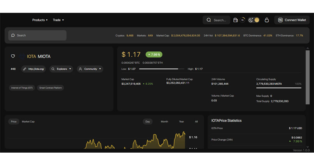
Task: Open the gas gauge indicator showing 76
Action: tap(242, 20)
